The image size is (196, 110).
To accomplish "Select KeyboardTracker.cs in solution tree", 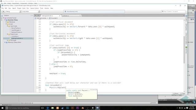I will coord(17,32).
